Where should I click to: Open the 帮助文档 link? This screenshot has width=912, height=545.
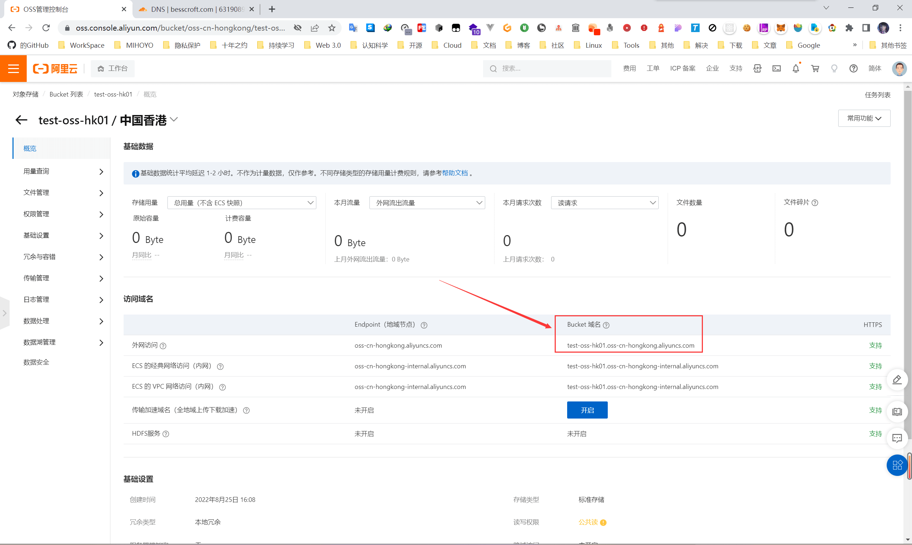[x=455, y=173]
